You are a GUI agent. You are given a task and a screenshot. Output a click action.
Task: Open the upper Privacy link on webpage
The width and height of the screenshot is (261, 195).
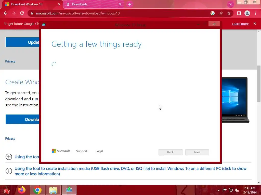(10, 61)
